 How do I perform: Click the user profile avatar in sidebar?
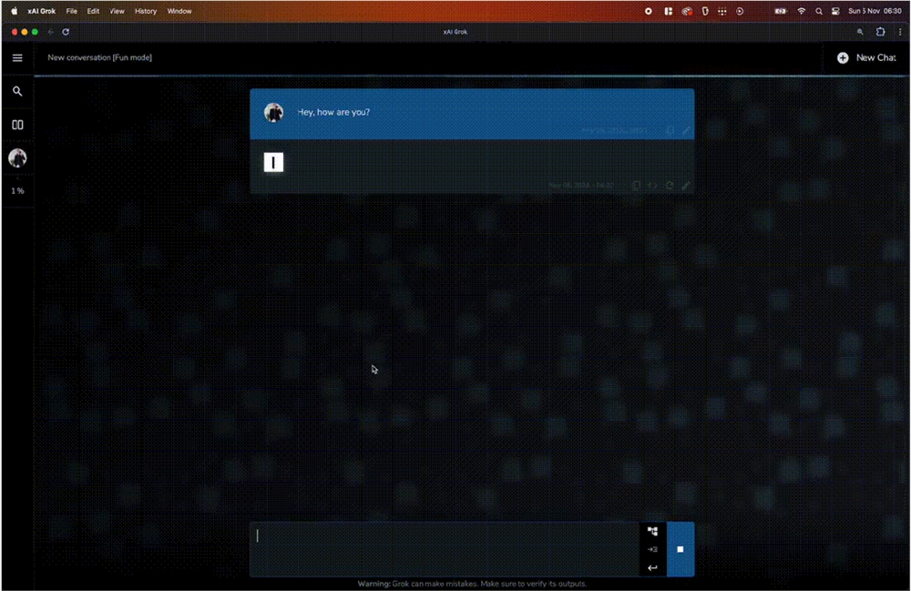17,158
